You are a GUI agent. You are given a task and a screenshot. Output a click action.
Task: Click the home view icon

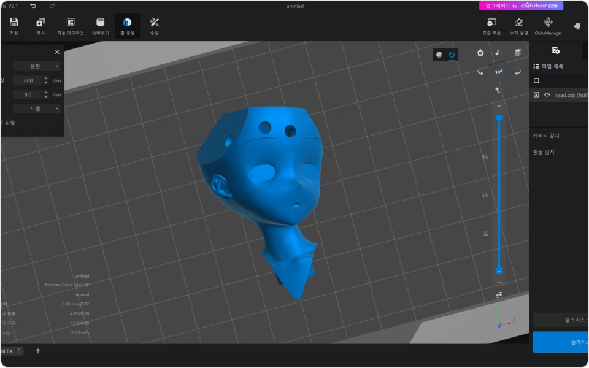(x=480, y=53)
